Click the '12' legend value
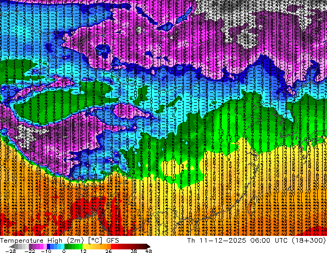 click(84, 251)
